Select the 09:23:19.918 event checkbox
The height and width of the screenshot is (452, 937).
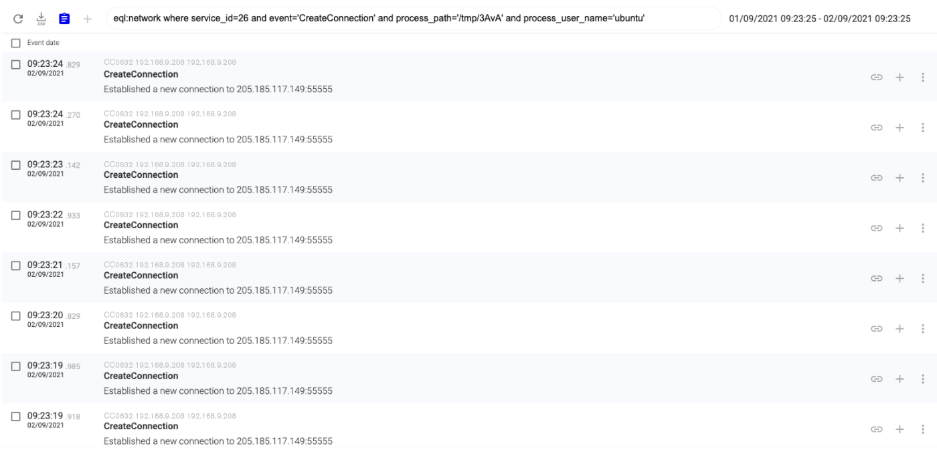click(16, 416)
